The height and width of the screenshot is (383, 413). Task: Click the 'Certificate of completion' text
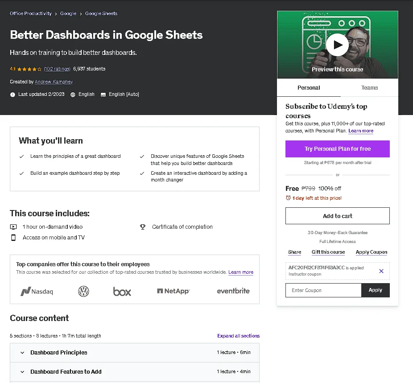point(182,227)
